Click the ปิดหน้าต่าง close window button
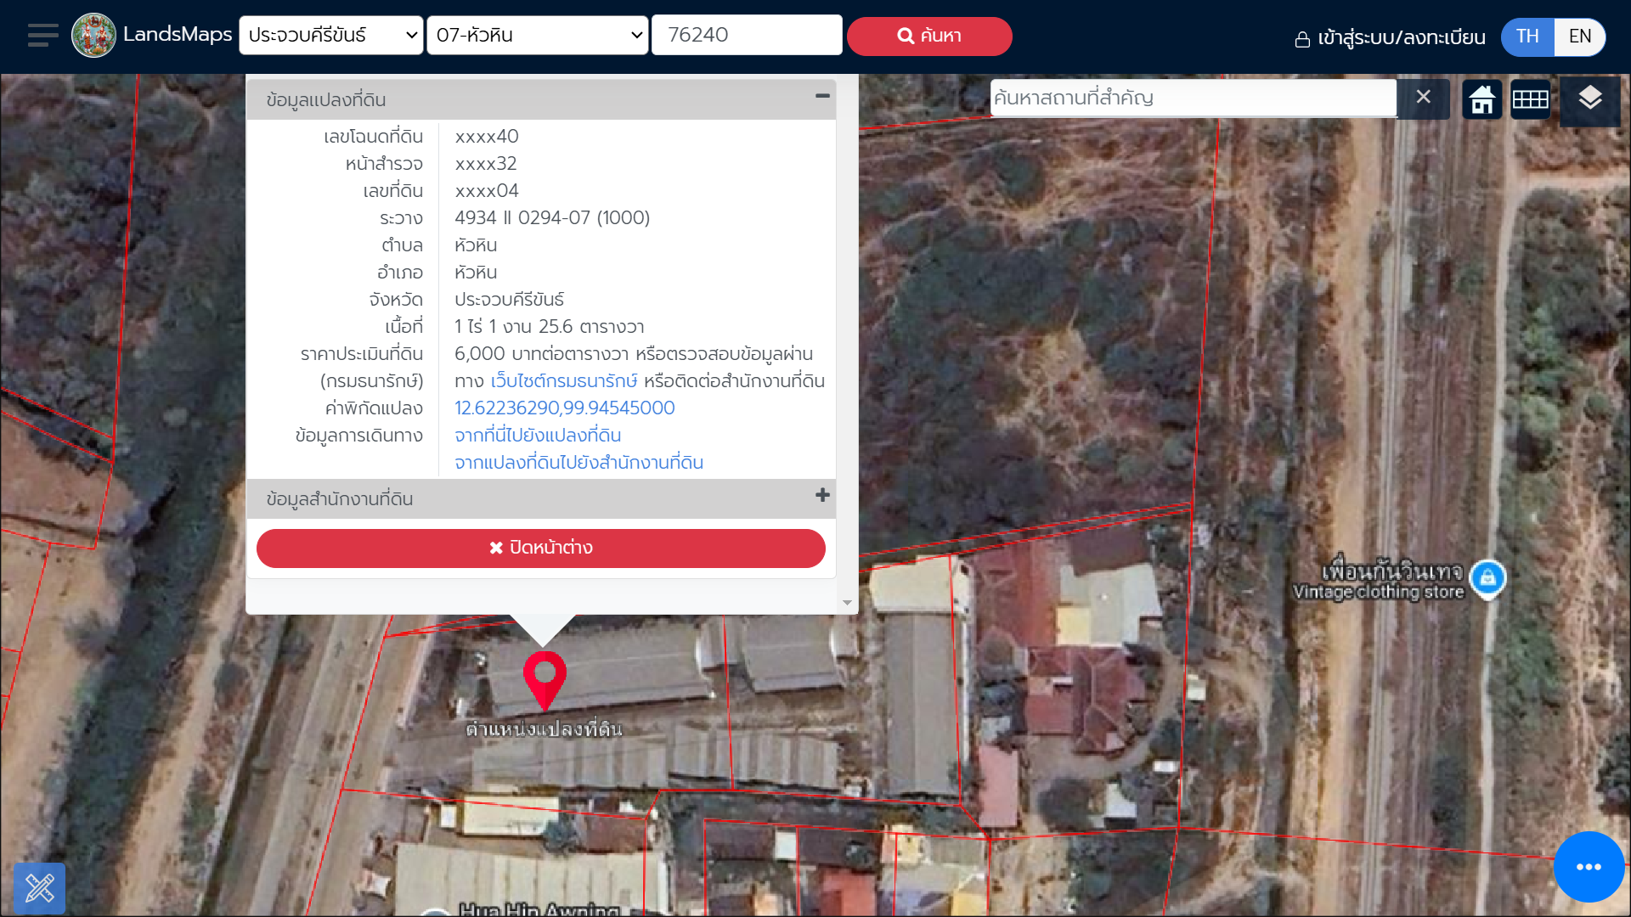 541,549
